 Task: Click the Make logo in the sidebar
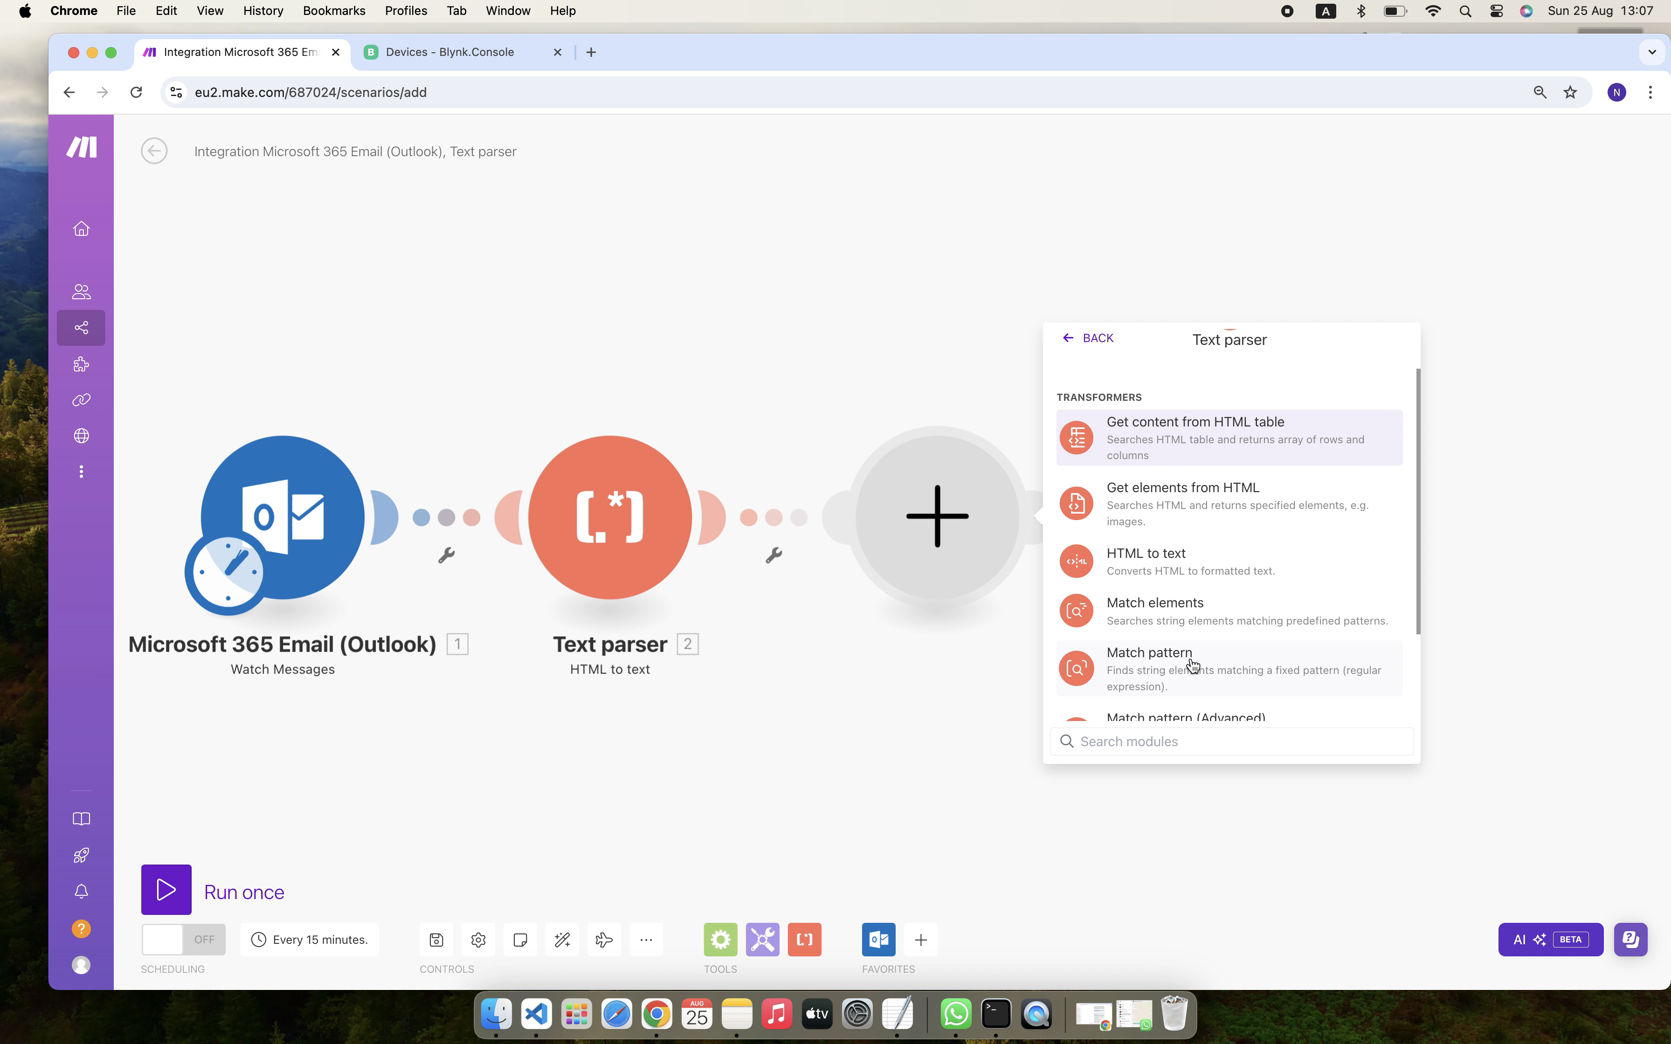82,147
